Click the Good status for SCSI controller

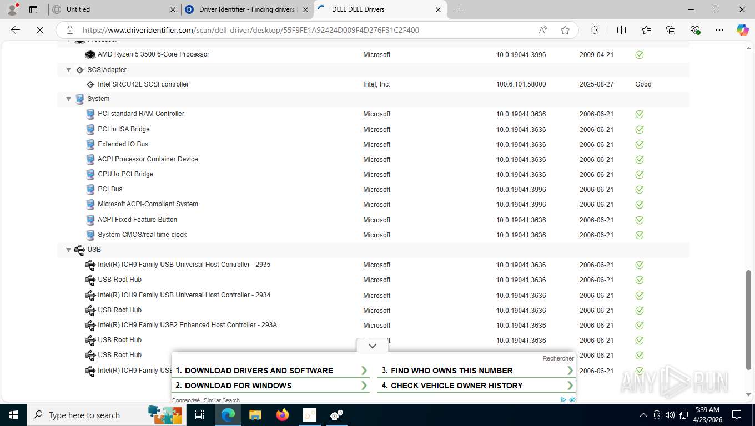point(643,84)
